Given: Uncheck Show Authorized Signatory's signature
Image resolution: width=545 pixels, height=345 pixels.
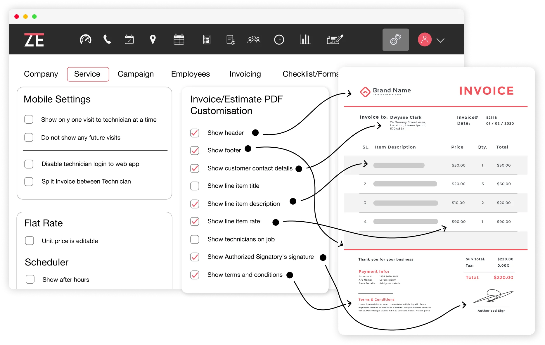Looking at the screenshot, I should tap(195, 257).
